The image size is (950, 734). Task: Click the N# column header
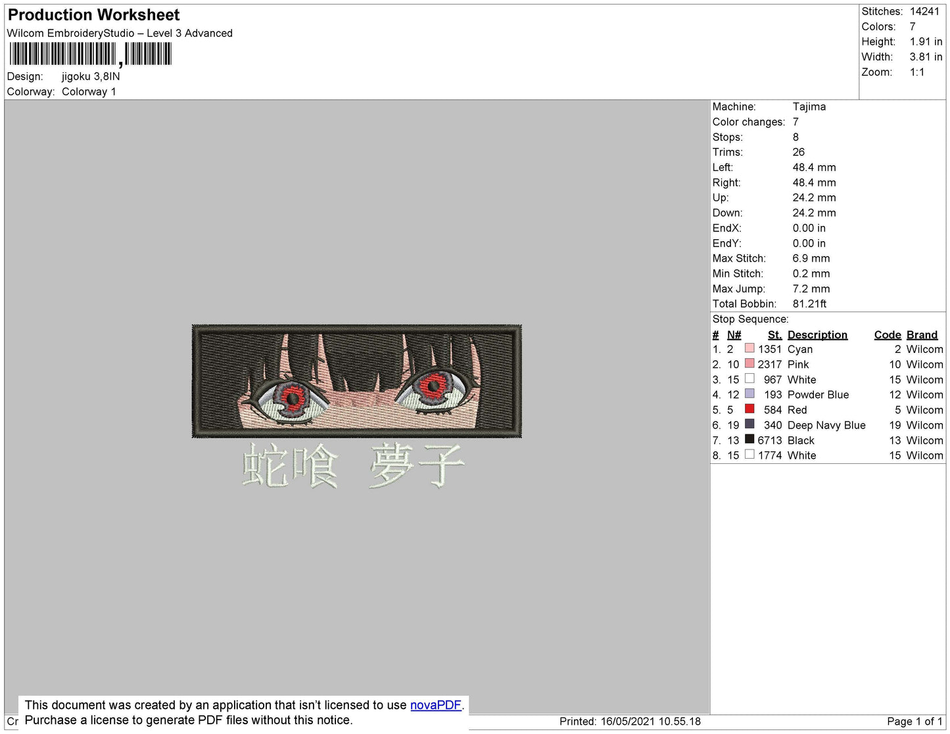(734, 334)
